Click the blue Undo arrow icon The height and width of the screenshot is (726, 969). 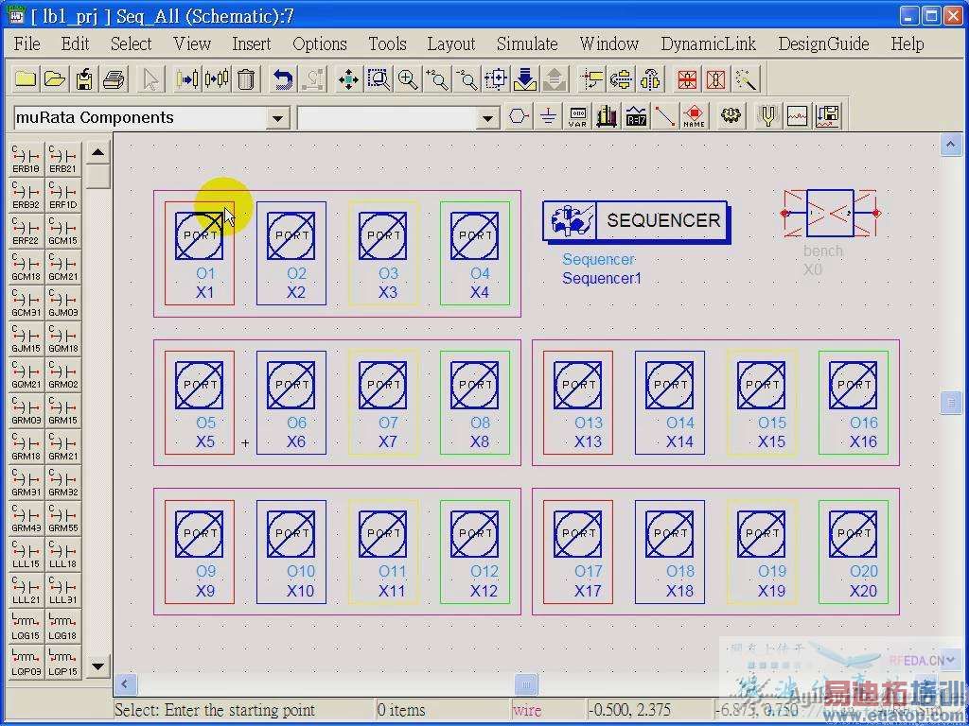click(x=282, y=79)
